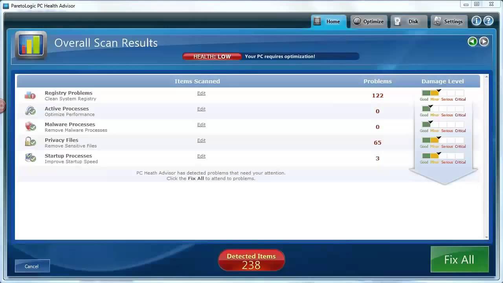Viewport: 503px width, 283px height.
Task: Click the Fix All button
Action: (459, 259)
